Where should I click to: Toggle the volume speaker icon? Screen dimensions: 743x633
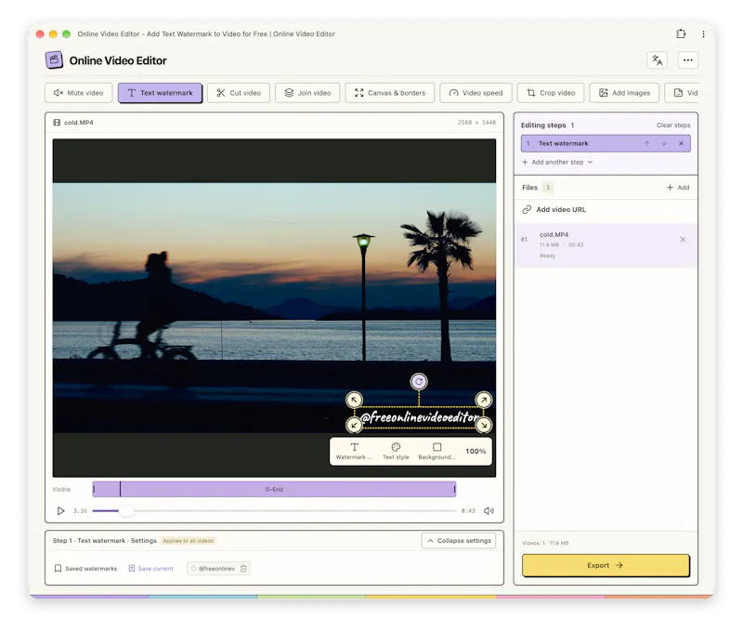tap(489, 510)
